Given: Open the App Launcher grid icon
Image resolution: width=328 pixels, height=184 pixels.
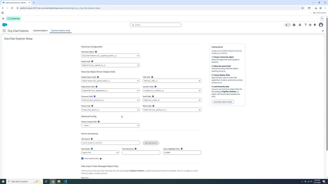Looking at the screenshot, I should tap(4, 31).
